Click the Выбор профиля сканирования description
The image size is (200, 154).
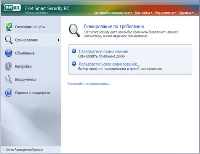pyautogui.click(x=120, y=69)
